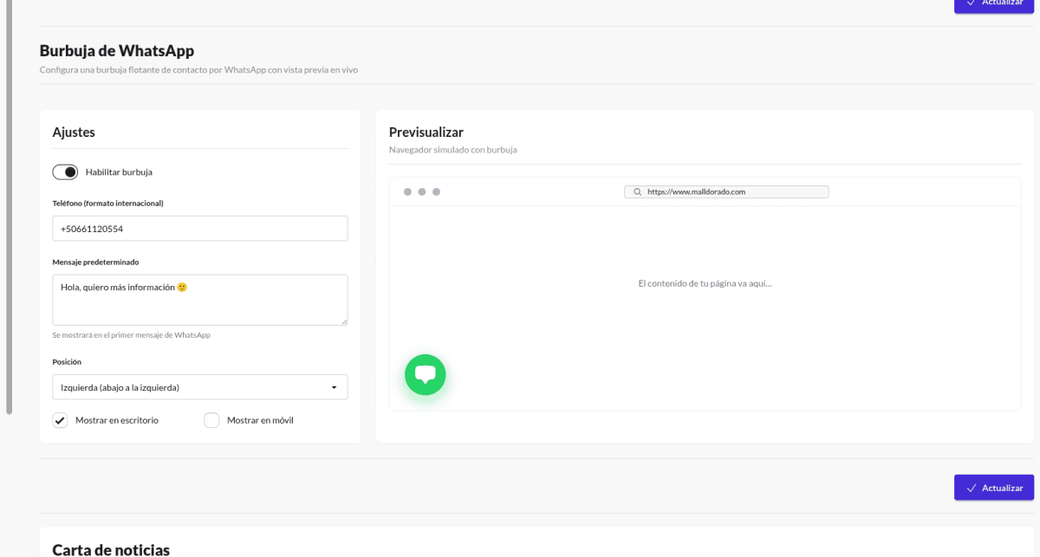Disable the Habilitar burbuja toggle
The height and width of the screenshot is (557, 1040).
point(64,172)
